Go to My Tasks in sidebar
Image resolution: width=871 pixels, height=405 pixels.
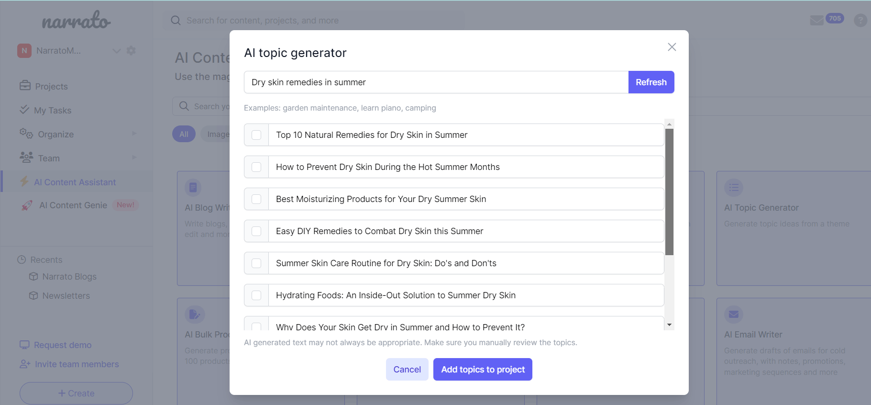pos(52,111)
